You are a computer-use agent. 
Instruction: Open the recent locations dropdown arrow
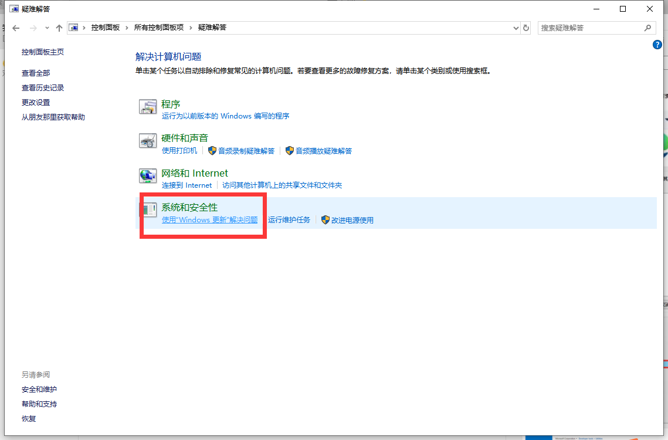[47, 28]
